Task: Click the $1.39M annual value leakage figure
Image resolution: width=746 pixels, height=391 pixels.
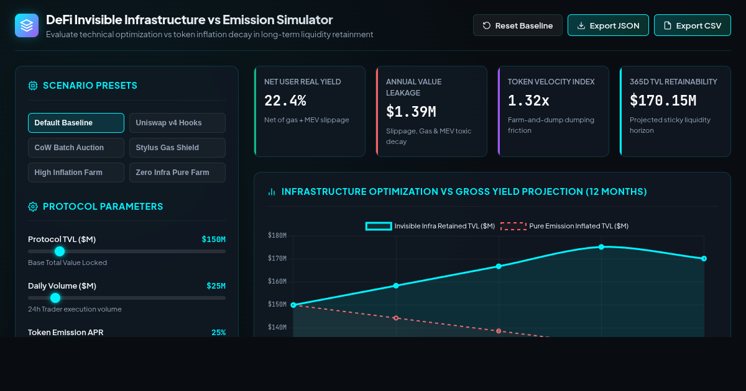Action: tap(411, 112)
